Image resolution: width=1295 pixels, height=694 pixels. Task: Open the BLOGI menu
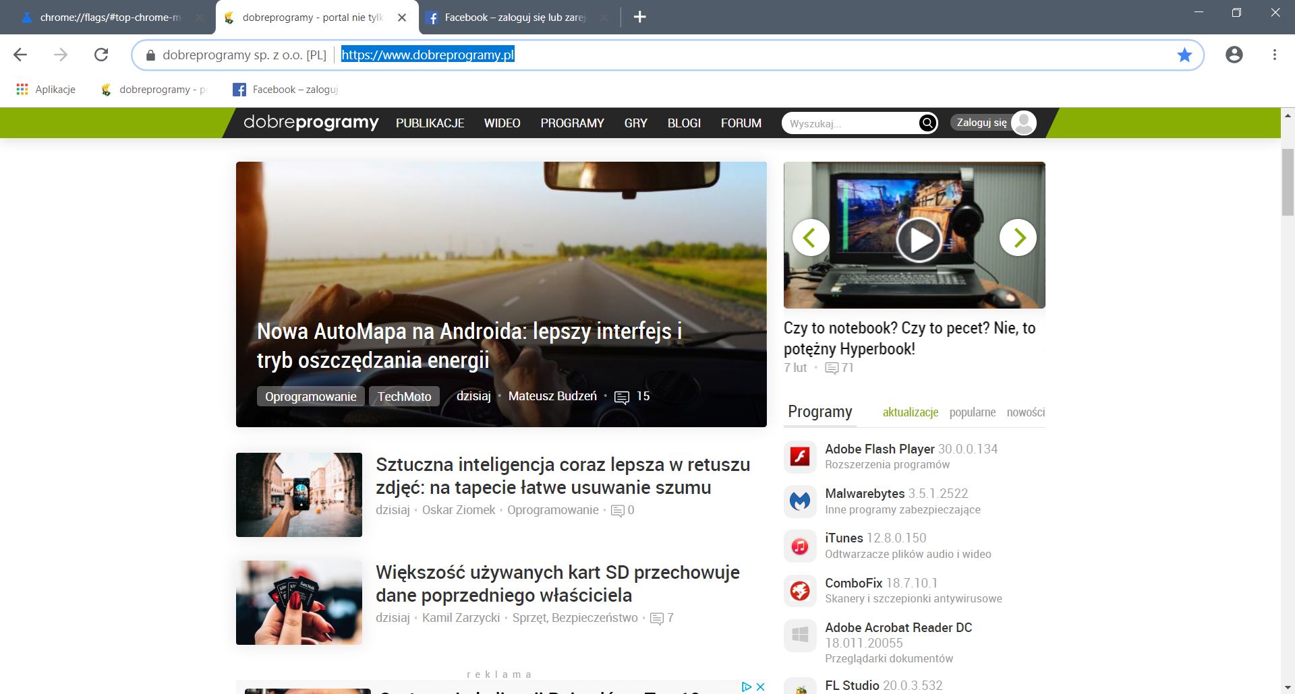tap(685, 123)
